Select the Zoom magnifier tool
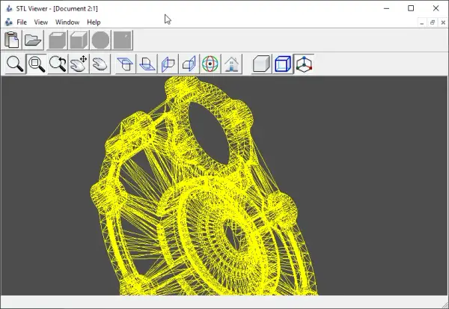 (x=15, y=64)
